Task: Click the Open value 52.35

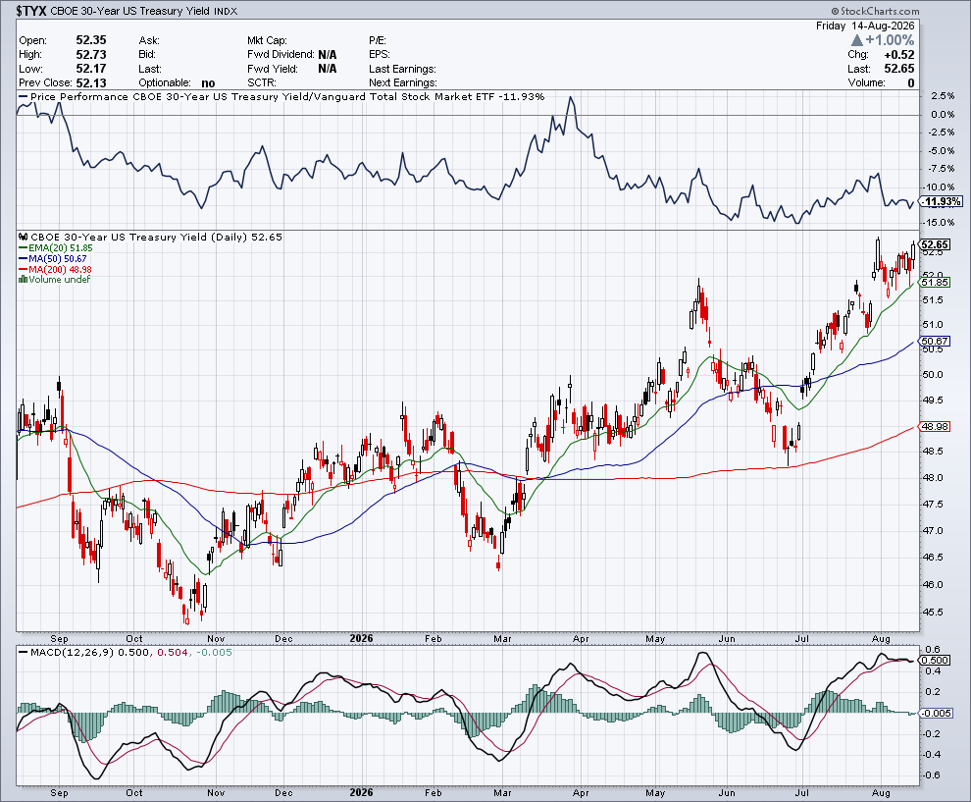Action: (x=91, y=40)
